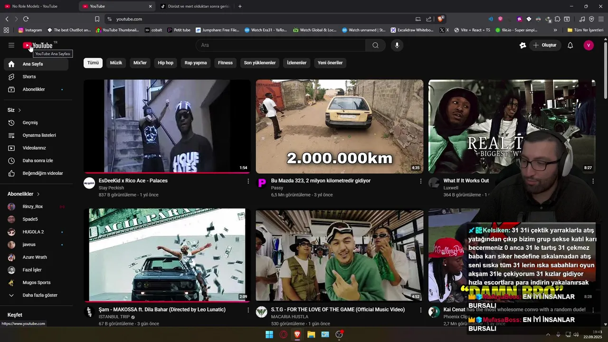Open HUGOLA 2 subscription channel
Screen dimensions: 608x342
[x=36, y=232]
